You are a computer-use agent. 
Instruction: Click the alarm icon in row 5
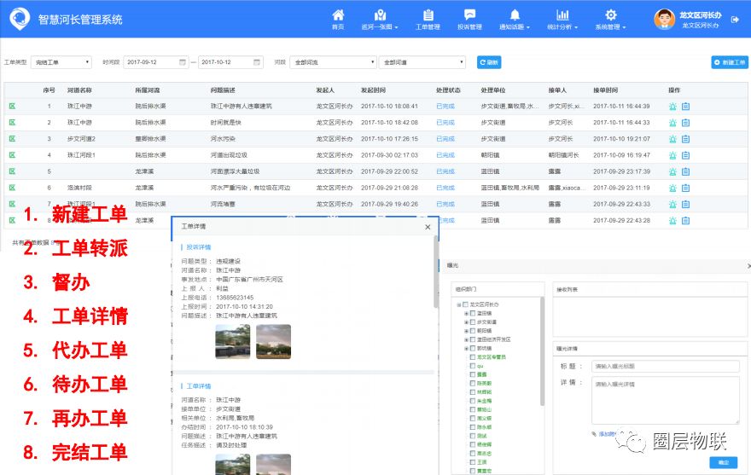[x=672, y=171]
